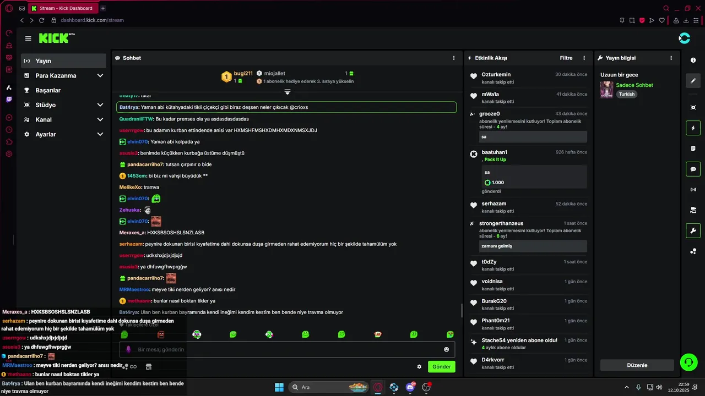Click the address bar URL dashboard.kick.com/stream
The image size is (705, 396).
(92, 20)
